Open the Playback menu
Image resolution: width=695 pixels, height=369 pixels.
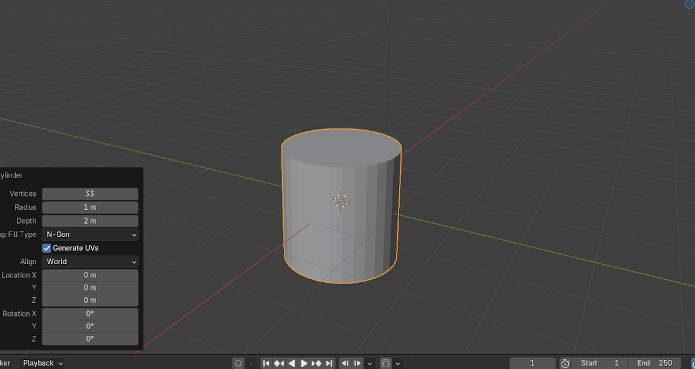click(x=42, y=363)
